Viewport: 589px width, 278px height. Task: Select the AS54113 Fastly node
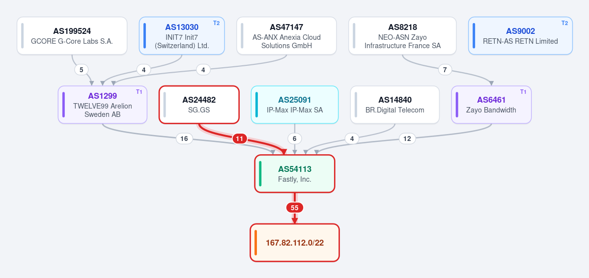(295, 174)
